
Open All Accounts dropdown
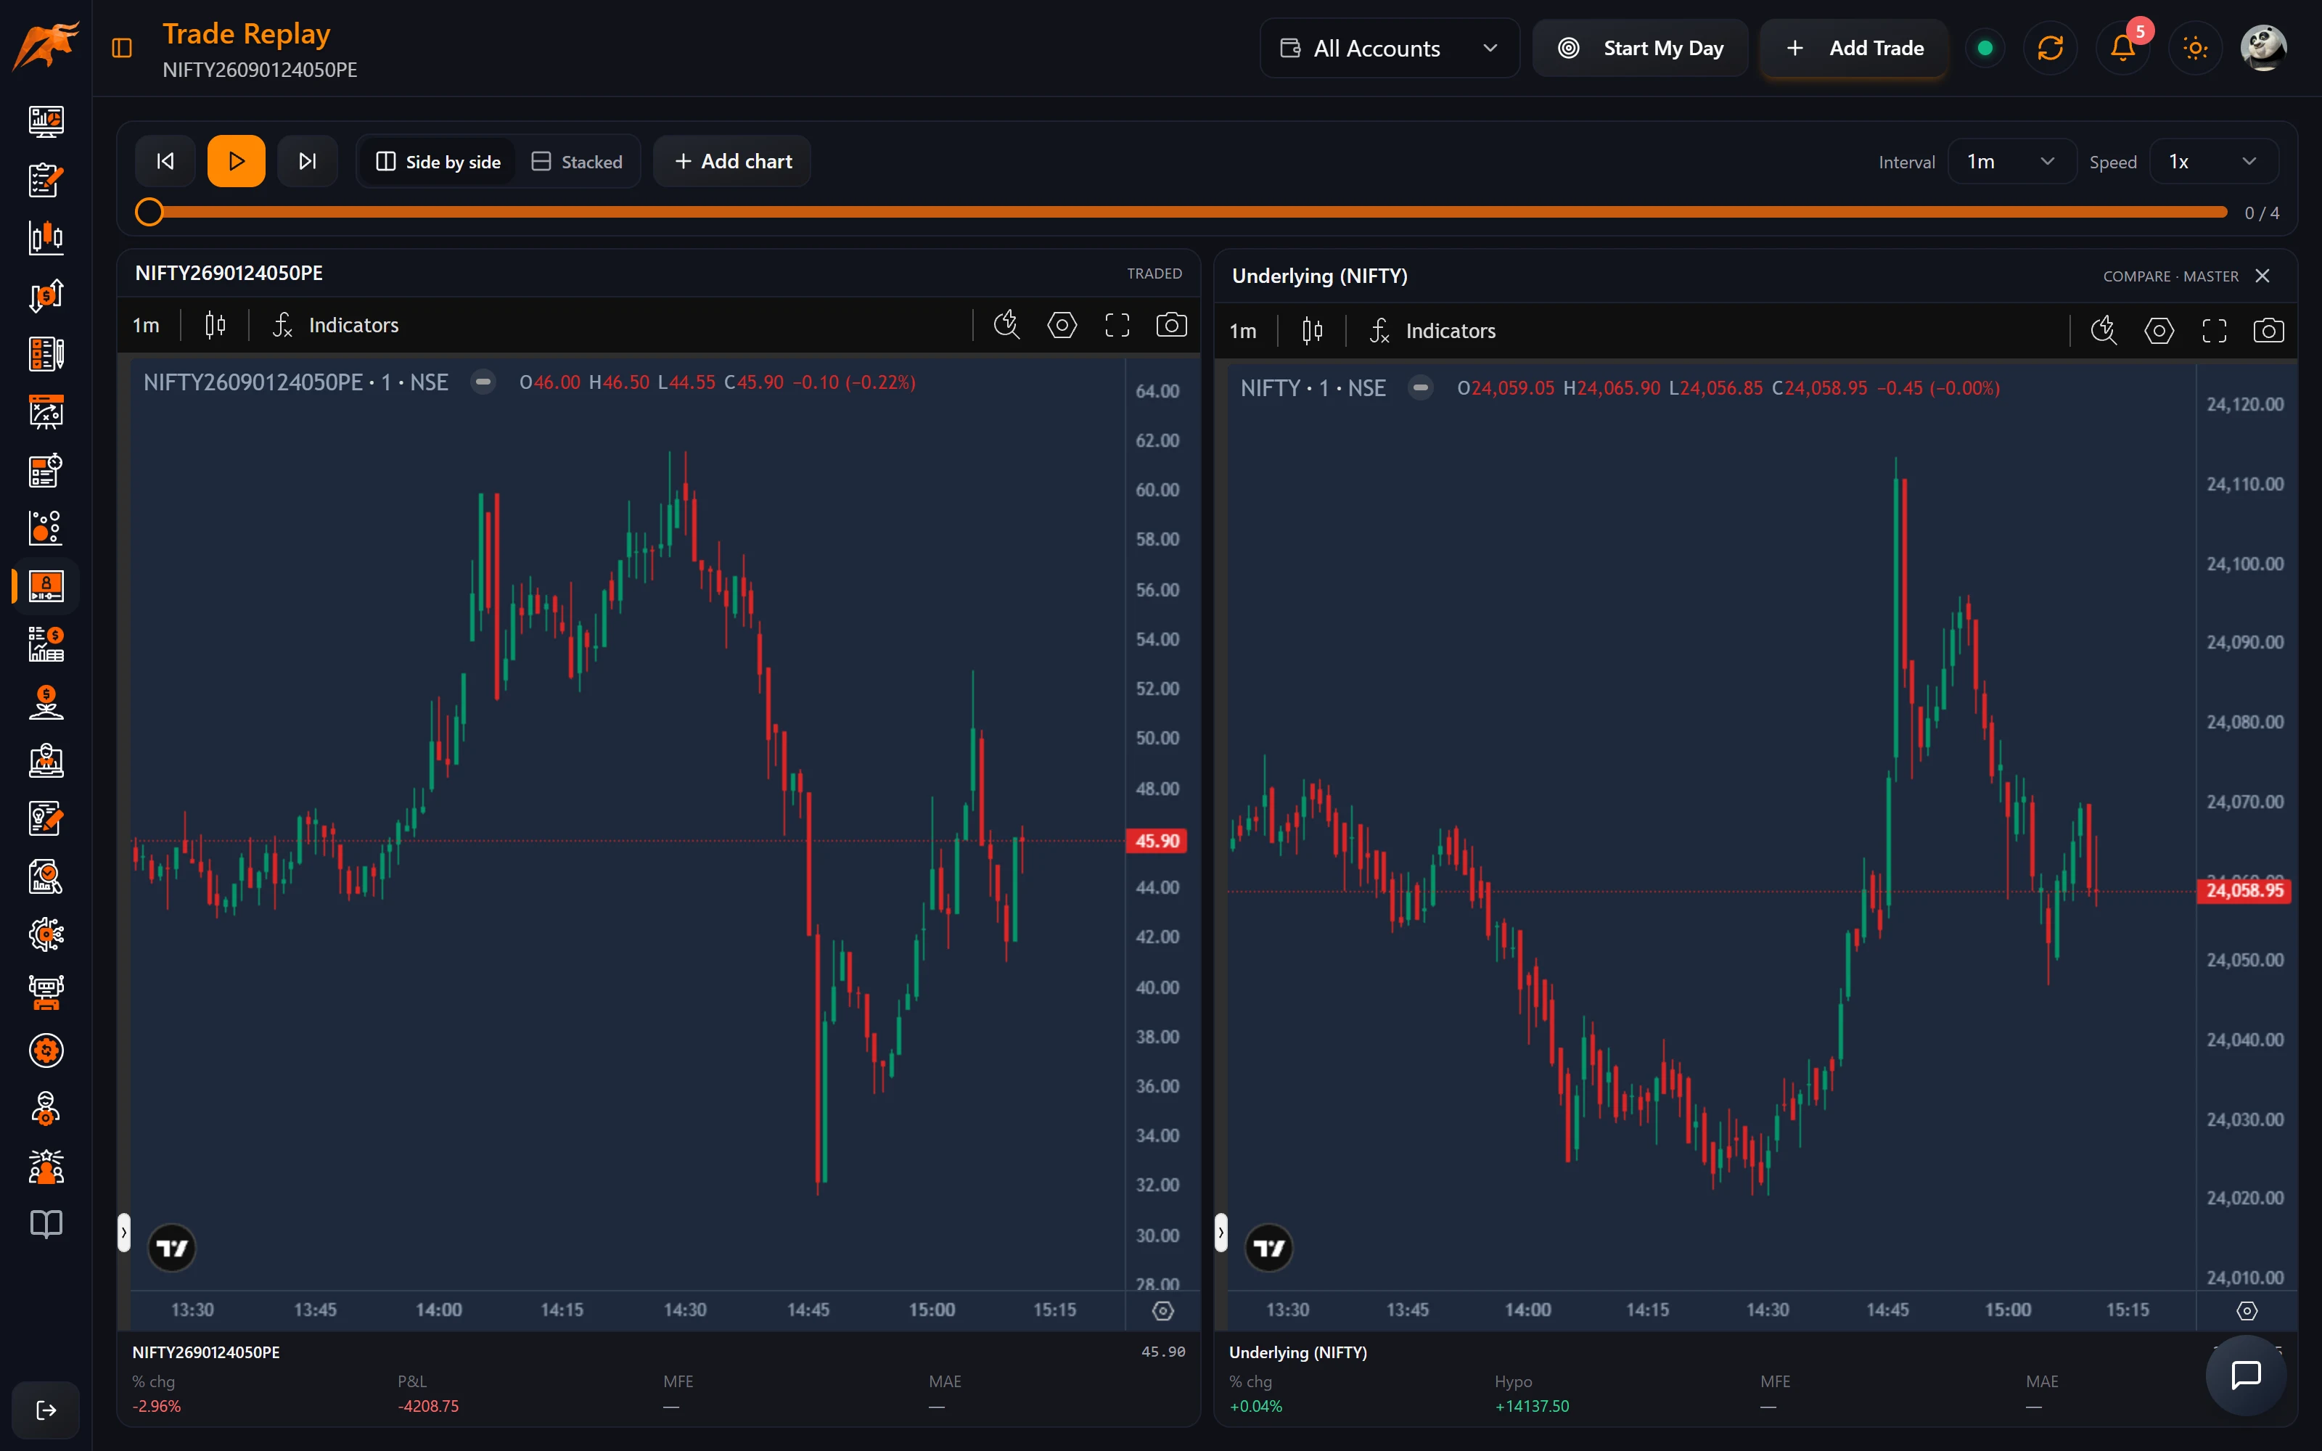[x=1390, y=48]
